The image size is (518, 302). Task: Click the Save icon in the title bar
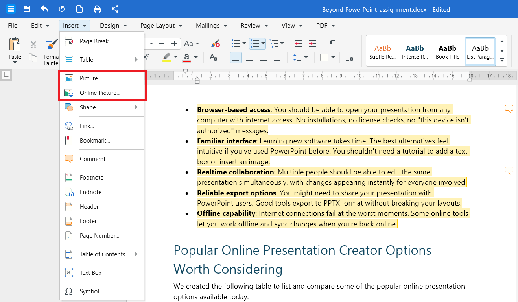point(26,9)
